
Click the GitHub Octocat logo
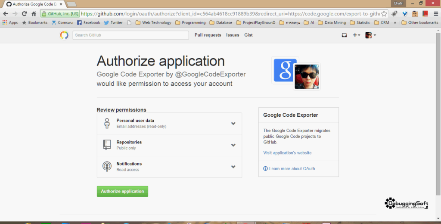[x=64, y=35]
